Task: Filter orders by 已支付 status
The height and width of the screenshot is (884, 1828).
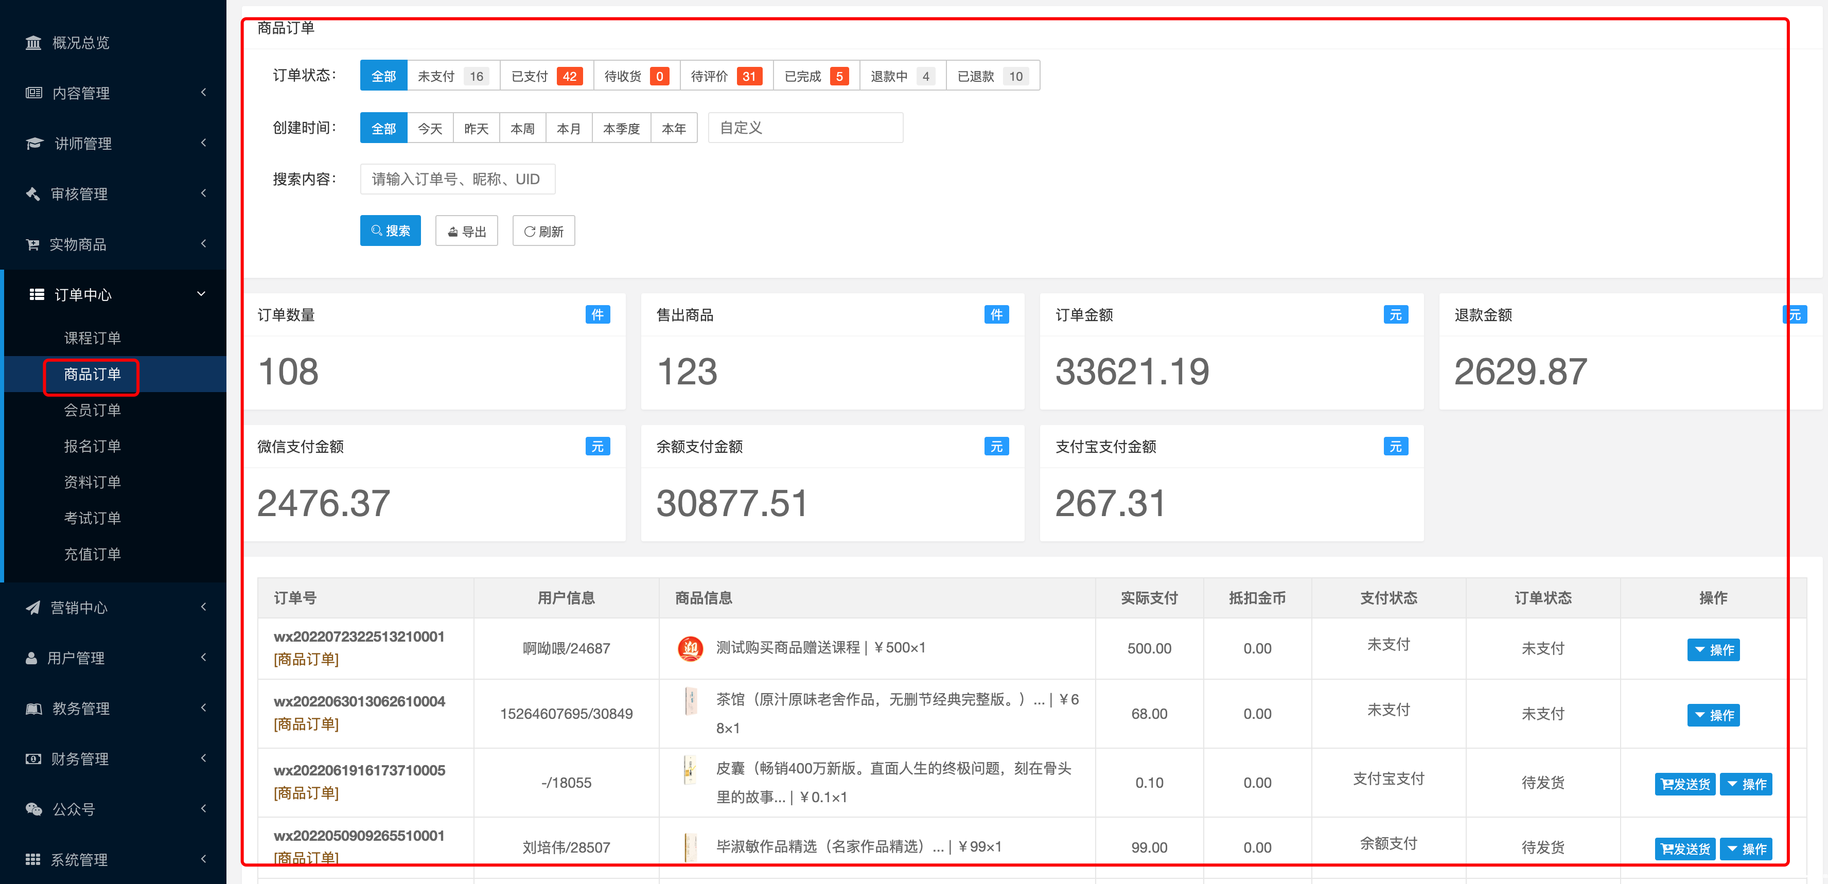Action: pyautogui.click(x=546, y=76)
